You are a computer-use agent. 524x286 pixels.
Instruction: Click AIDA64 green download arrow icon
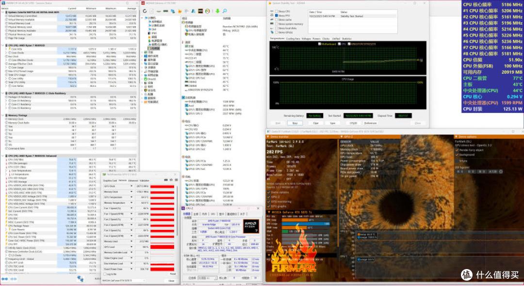point(217,11)
